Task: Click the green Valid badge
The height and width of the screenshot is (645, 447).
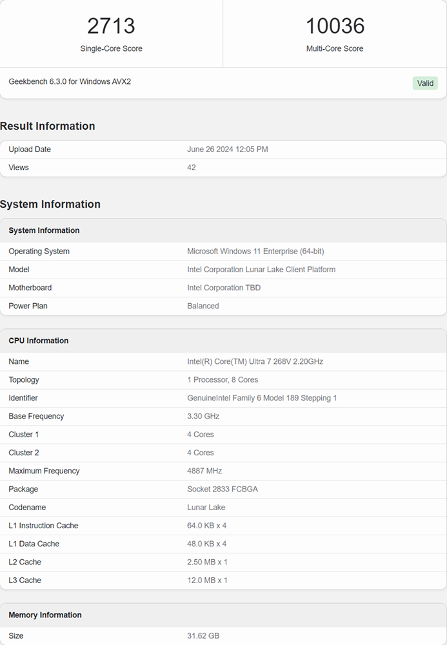Action: (425, 83)
